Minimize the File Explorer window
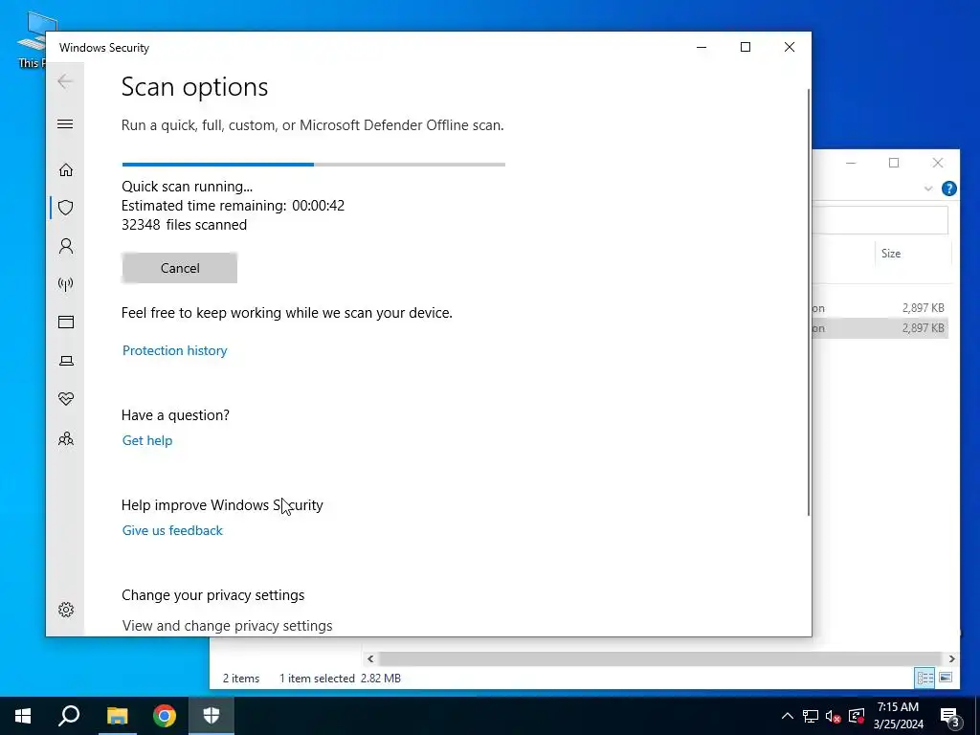 click(x=851, y=163)
